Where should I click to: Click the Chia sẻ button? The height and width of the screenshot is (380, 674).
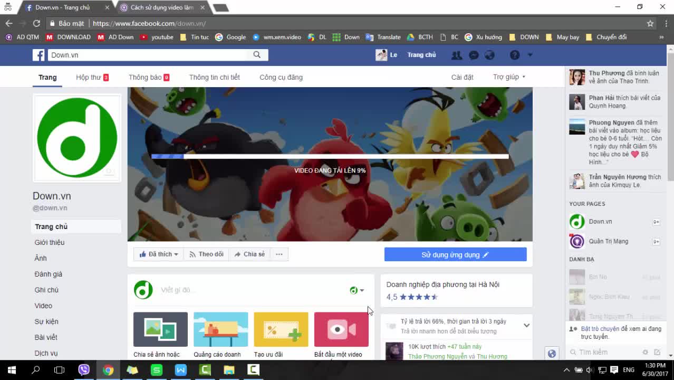click(250, 254)
